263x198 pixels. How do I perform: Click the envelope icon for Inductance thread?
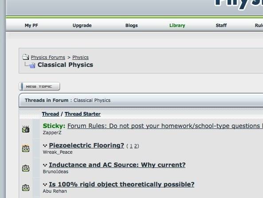(x=26, y=168)
